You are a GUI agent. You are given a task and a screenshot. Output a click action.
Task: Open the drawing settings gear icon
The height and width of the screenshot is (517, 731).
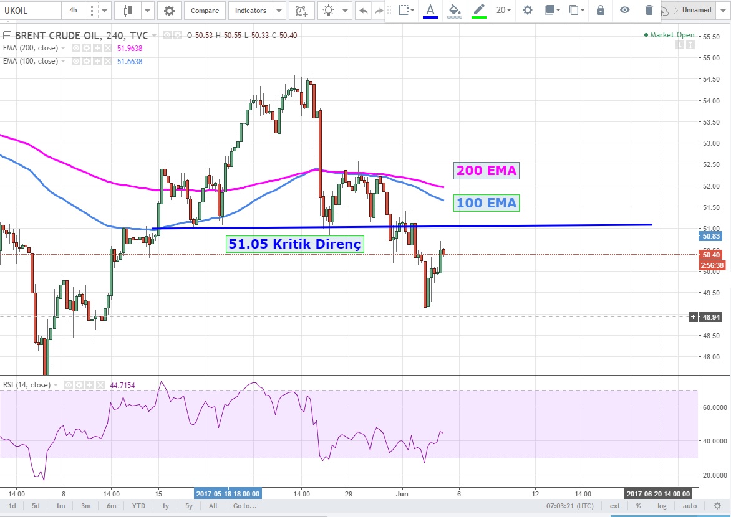(x=528, y=10)
